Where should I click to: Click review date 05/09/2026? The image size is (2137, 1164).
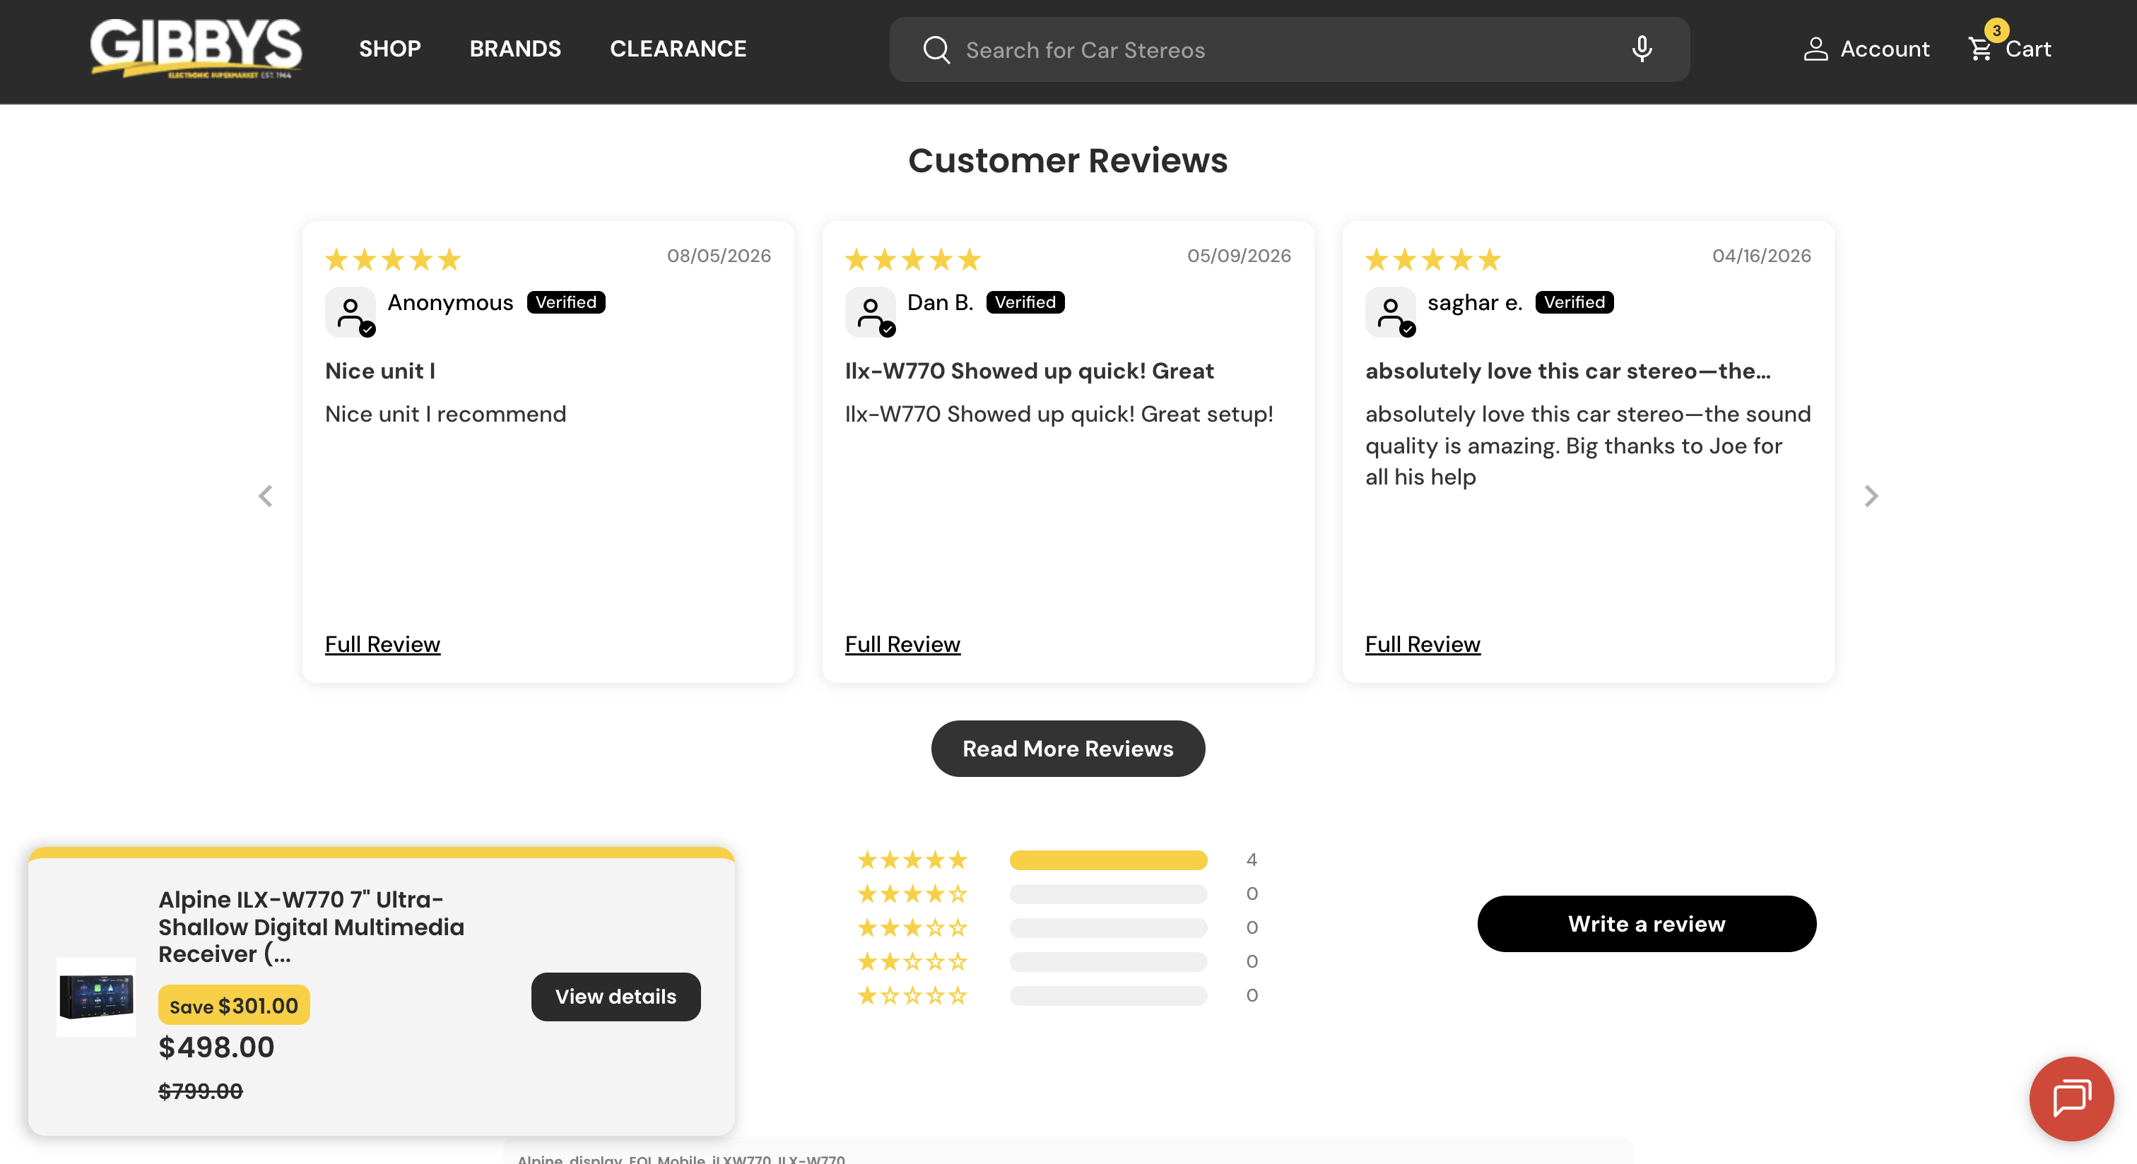(x=1239, y=256)
